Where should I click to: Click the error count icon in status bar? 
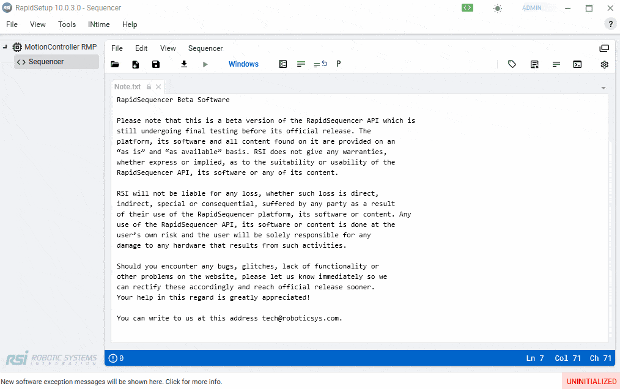(113, 358)
